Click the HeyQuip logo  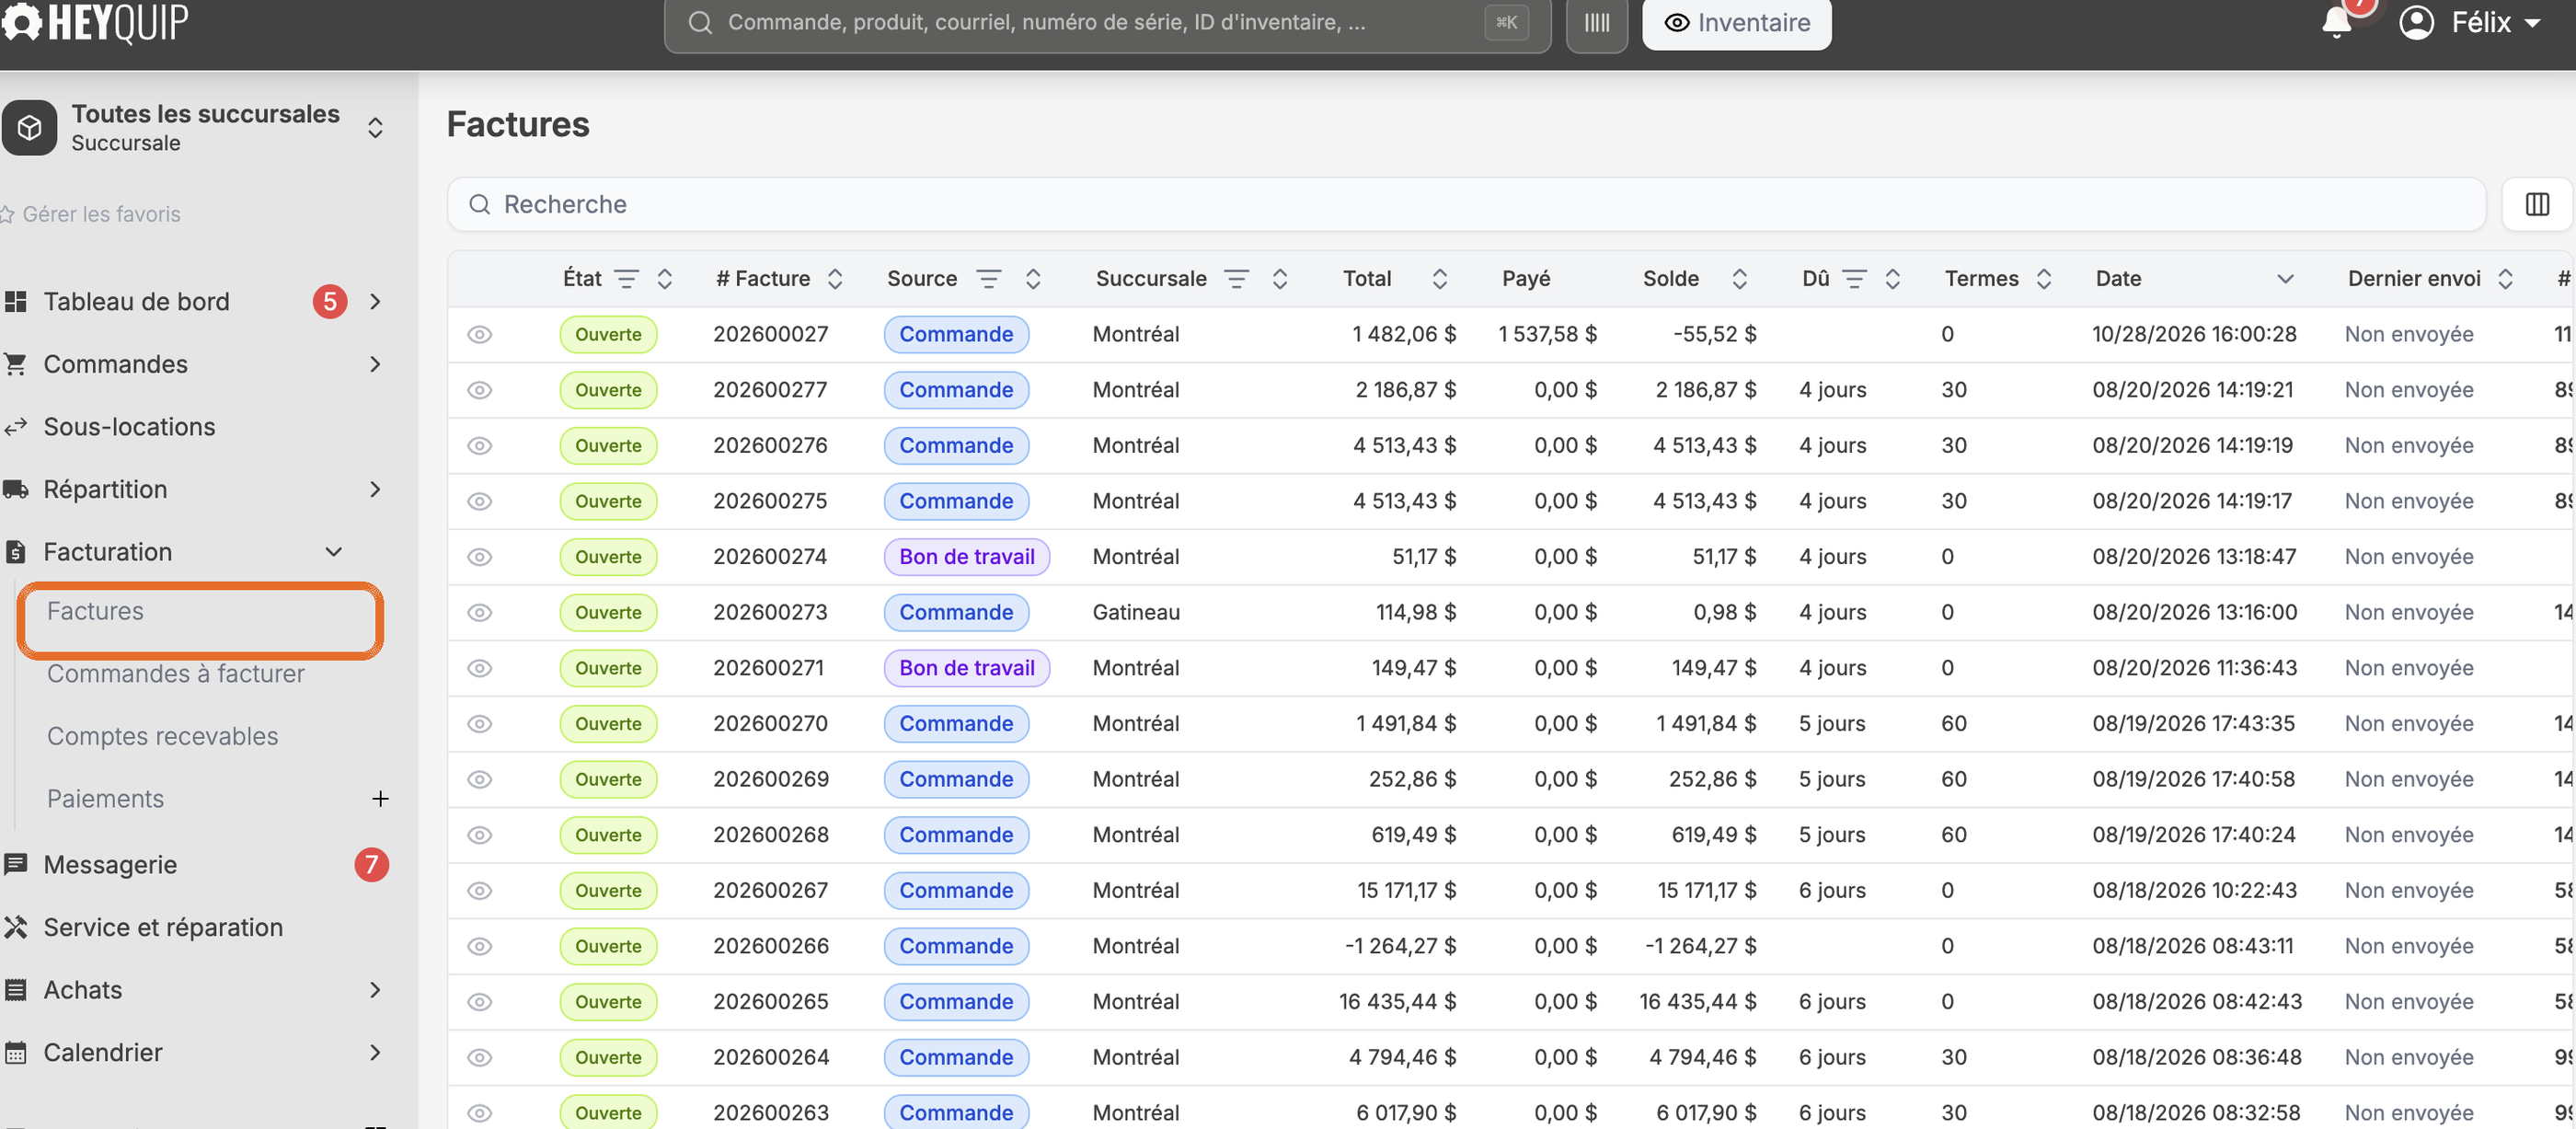(x=95, y=22)
